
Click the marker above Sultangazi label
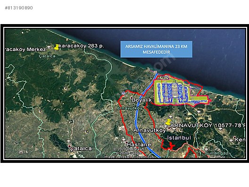tap(206, 149)
